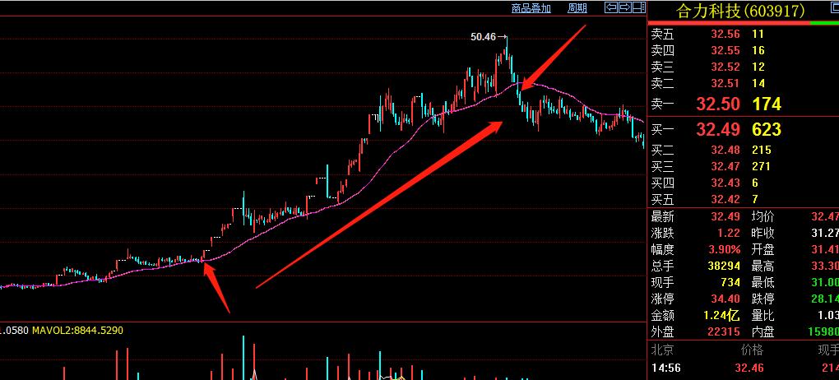Viewport: 839px width, 380px height.
Task: Click the 内盘 label
Action: 763,331
